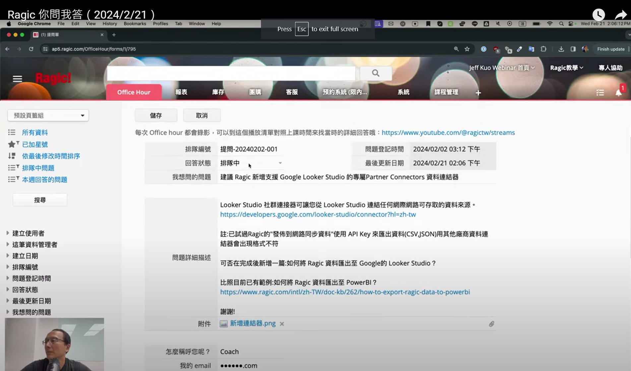This screenshot has height=371, width=631.
Task: Open Ragic教學 dropdown menu
Action: point(567,68)
